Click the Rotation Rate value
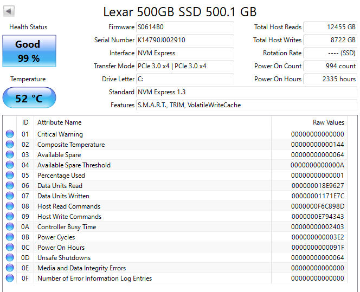 331,53
